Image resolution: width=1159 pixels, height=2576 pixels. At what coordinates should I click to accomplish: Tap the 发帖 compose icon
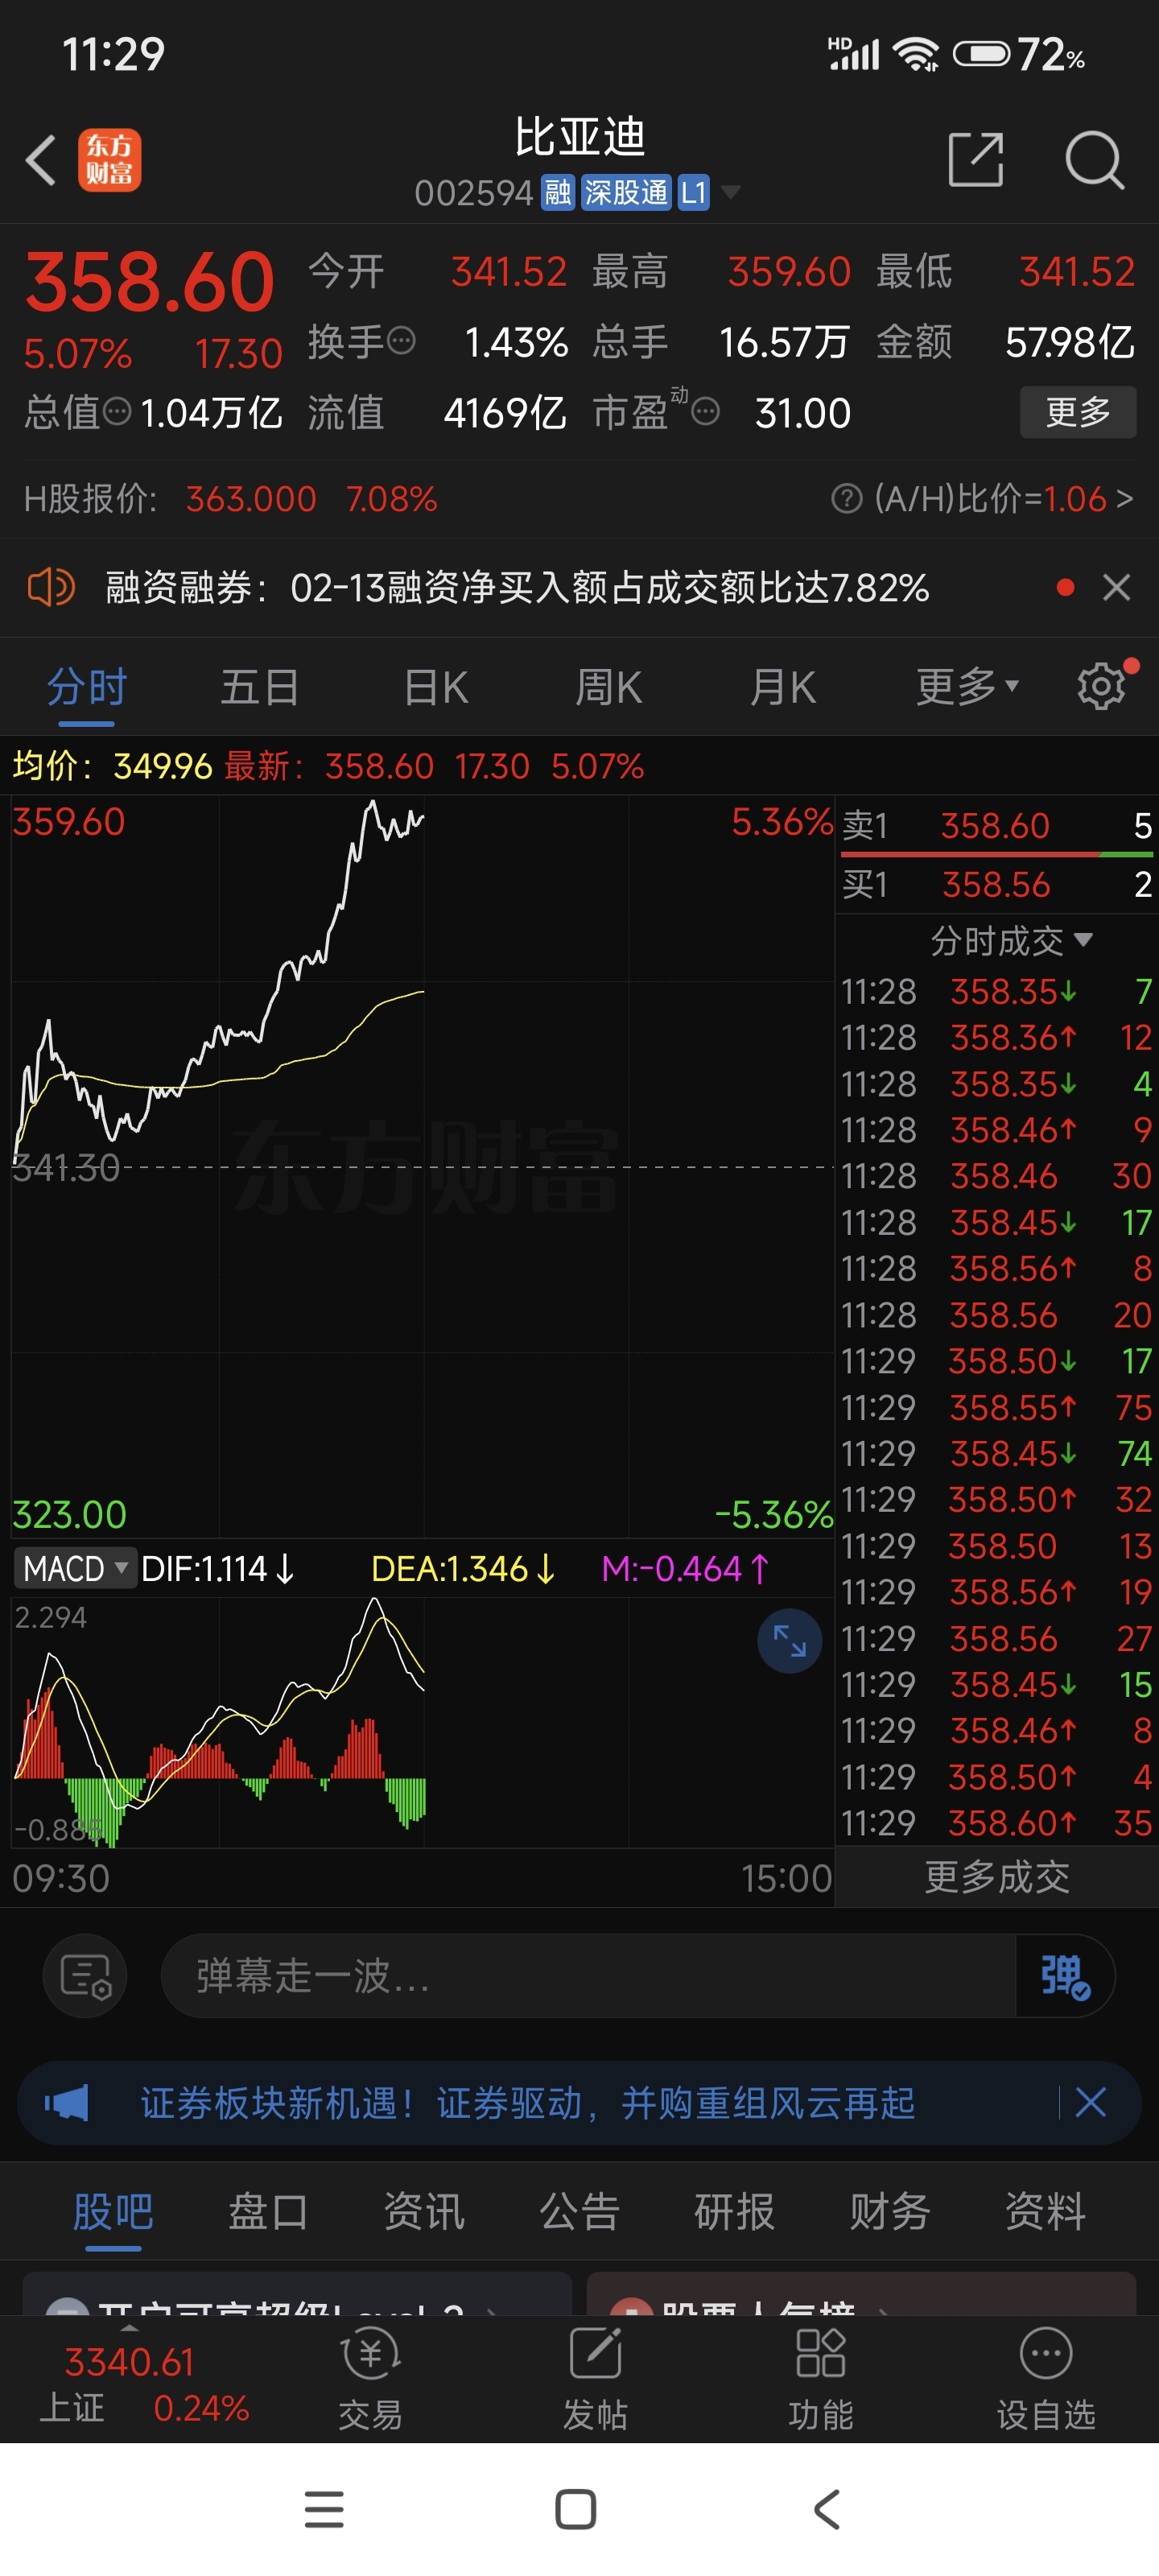(x=595, y=2354)
